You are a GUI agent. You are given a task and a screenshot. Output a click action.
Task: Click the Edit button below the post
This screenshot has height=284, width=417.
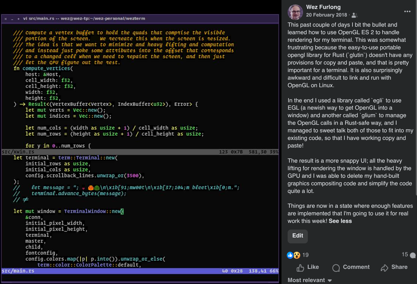[x=297, y=236]
